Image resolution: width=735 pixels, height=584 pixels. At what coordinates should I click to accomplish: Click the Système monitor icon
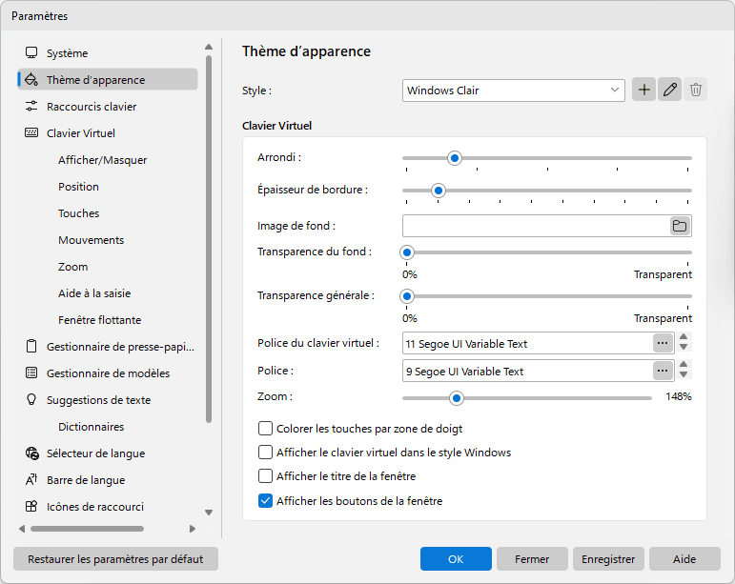pos(31,53)
